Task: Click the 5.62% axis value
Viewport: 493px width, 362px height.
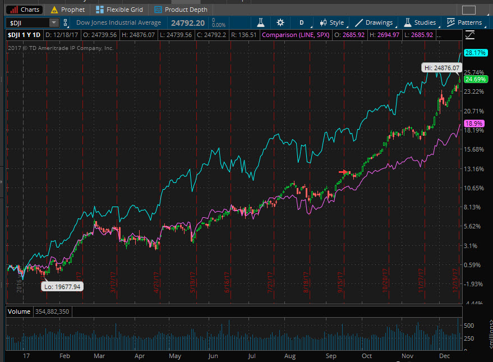Action: pyautogui.click(x=472, y=226)
